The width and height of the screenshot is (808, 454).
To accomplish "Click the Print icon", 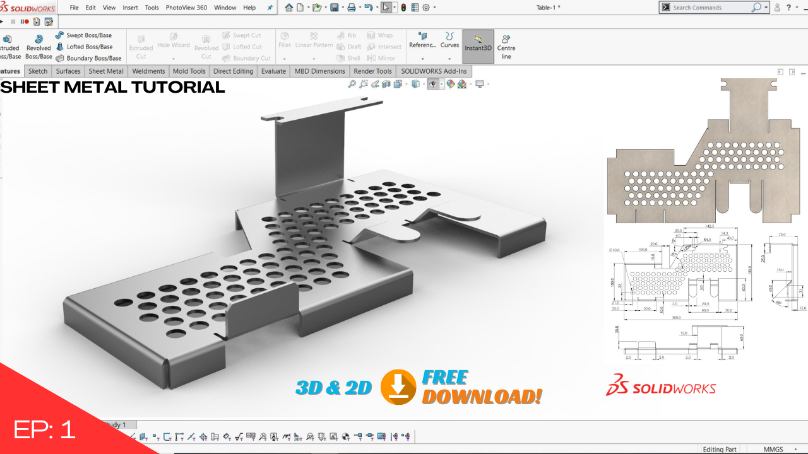I will click(352, 8).
